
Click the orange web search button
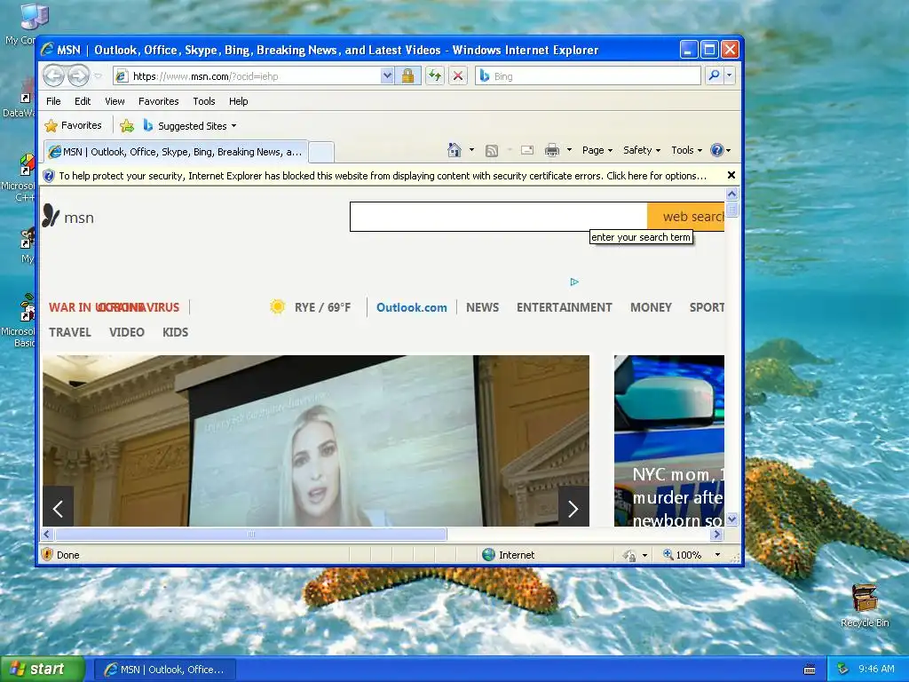coord(686,217)
